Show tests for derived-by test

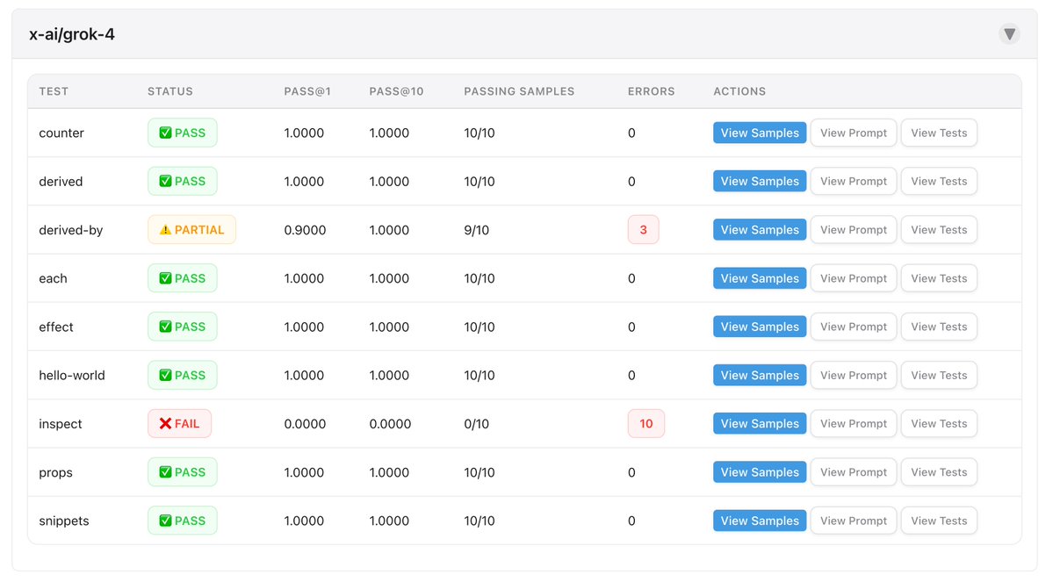pyautogui.click(x=939, y=230)
